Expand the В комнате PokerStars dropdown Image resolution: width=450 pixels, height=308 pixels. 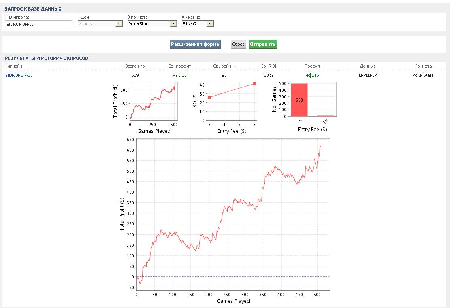tap(152, 24)
